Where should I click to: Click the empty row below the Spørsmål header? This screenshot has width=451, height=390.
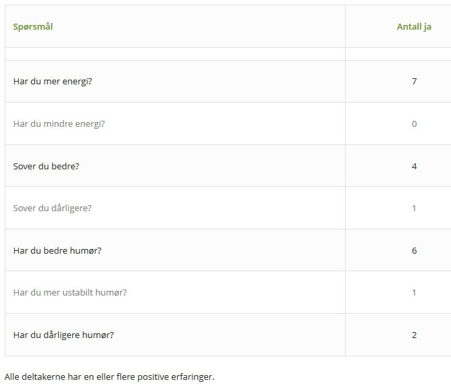click(x=175, y=54)
